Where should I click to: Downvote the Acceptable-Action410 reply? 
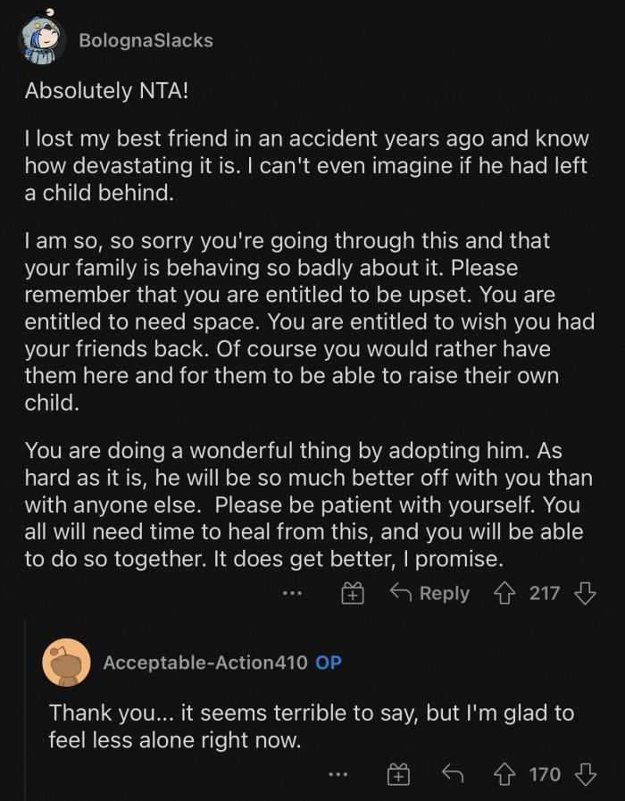tap(585, 774)
